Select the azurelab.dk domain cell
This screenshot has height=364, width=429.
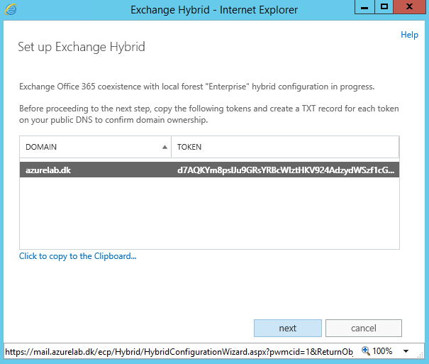pos(48,170)
